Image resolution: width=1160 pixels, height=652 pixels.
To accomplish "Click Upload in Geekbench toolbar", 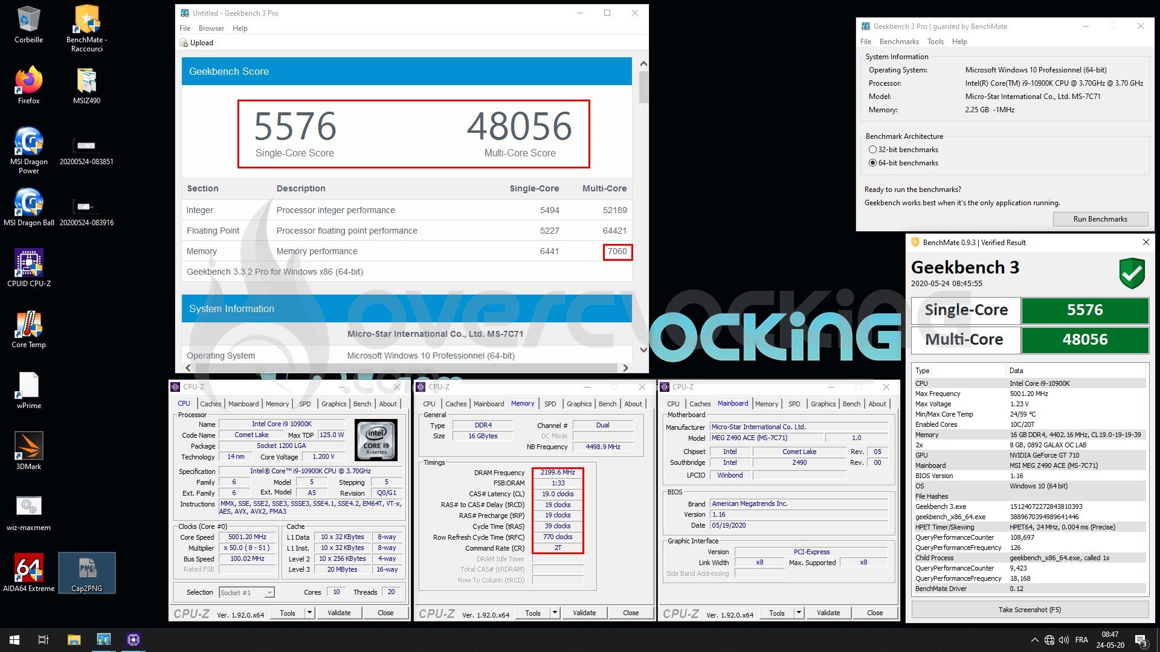I will point(197,43).
